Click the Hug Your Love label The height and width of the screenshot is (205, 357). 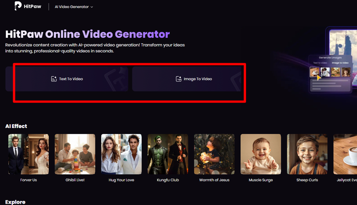(121, 180)
